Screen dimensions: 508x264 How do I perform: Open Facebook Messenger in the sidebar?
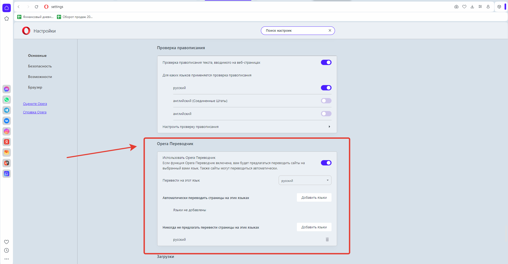pos(7,89)
